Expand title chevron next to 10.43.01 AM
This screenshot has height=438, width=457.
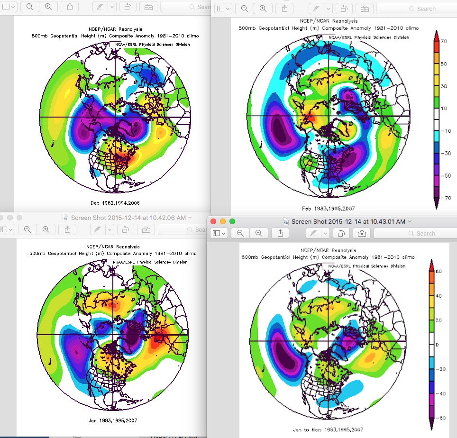tap(410, 221)
